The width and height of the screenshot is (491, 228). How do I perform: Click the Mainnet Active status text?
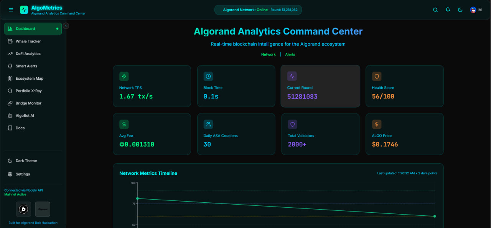coord(15,195)
